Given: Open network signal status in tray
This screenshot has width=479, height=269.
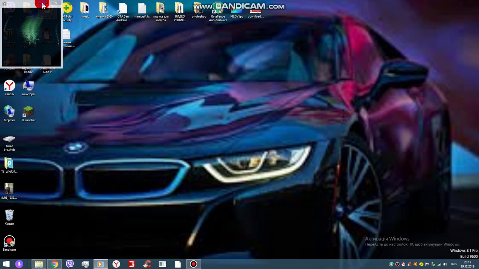Looking at the screenshot, I should pos(439,264).
